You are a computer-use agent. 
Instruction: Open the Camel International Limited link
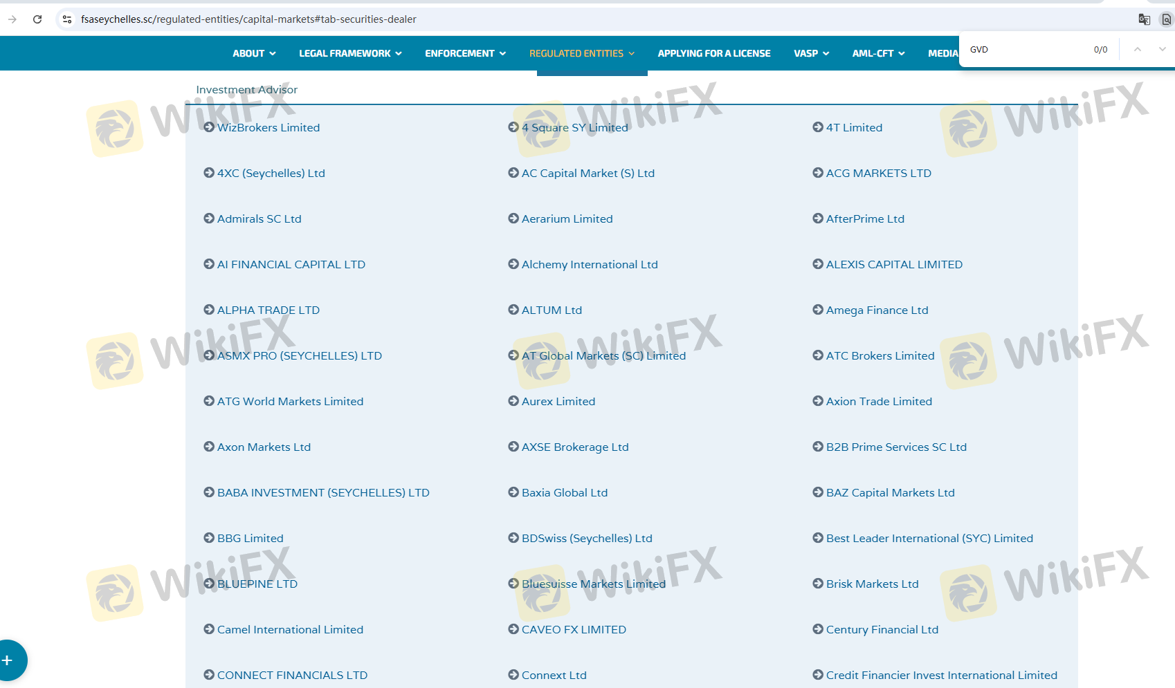pos(290,629)
